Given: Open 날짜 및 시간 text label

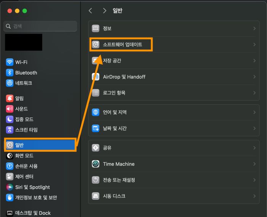Looking at the screenshot, I should [115, 128].
